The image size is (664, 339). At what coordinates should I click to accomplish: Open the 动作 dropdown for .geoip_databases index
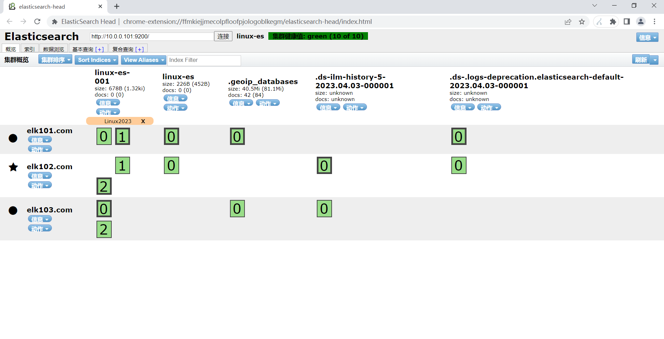coord(268,103)
